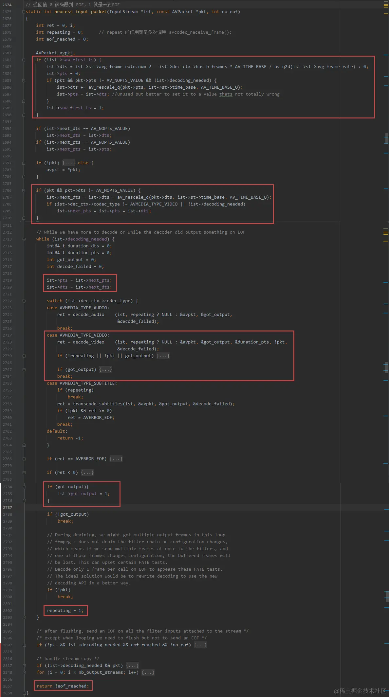389x697 pixels.
Task: Click line number 2674 in gutter
Action: pyautogui.click(x=7, y=5)
